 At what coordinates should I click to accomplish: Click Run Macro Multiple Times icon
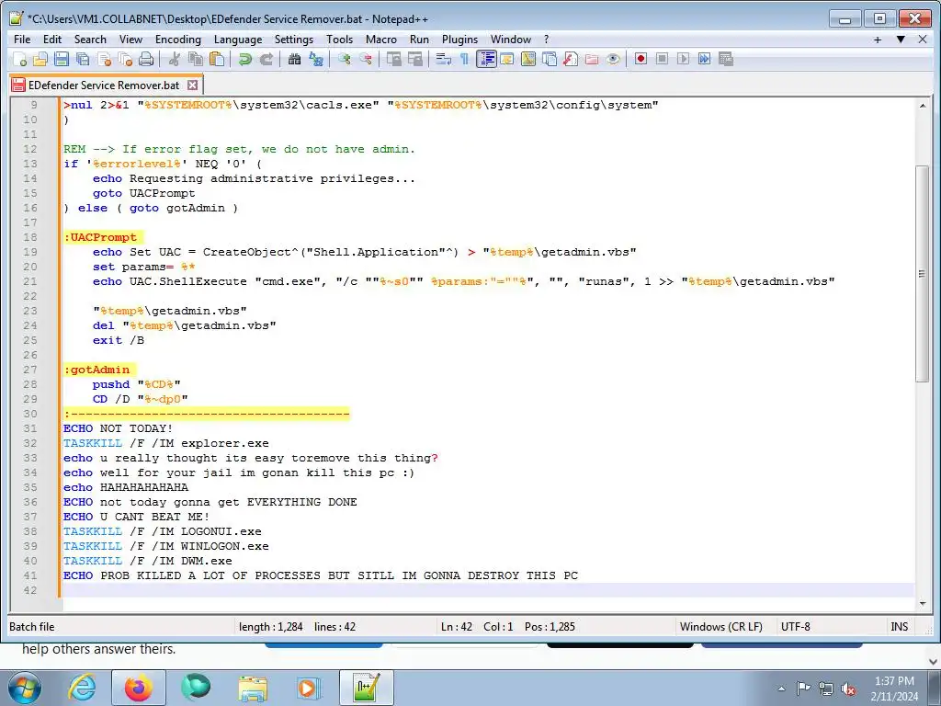705,59
